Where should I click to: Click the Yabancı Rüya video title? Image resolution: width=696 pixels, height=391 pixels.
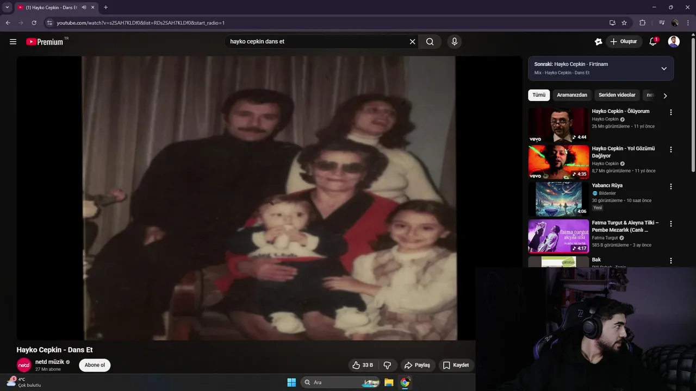coord(607,186)
